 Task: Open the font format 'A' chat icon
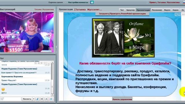pos(47,99)
